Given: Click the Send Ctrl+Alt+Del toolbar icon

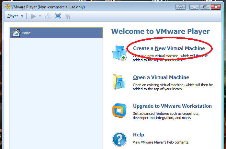Looking at the screenshot, I should click(x=48, y=16).
